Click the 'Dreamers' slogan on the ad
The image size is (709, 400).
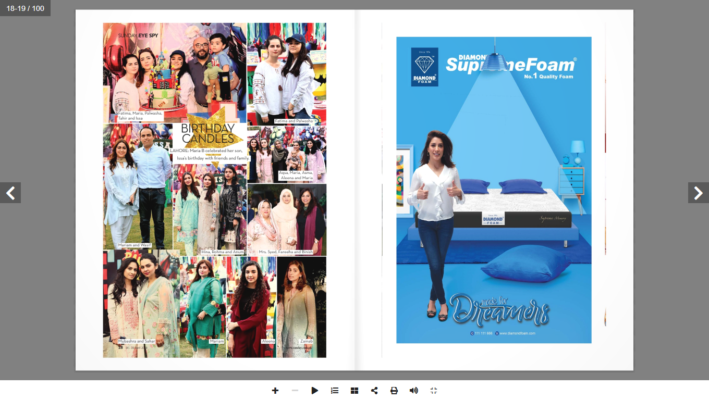pos(500,310)
